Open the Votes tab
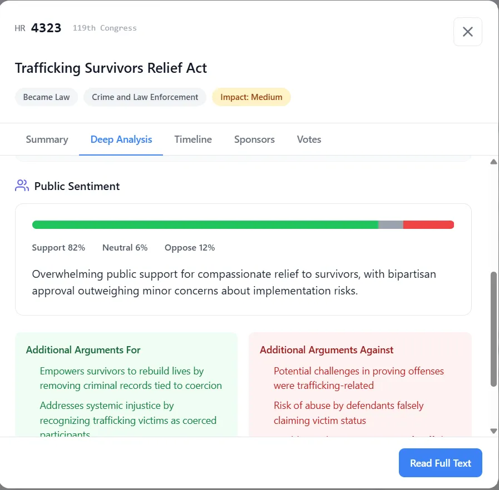Screen dimensions: 499x490 click(x=309, y=139)
